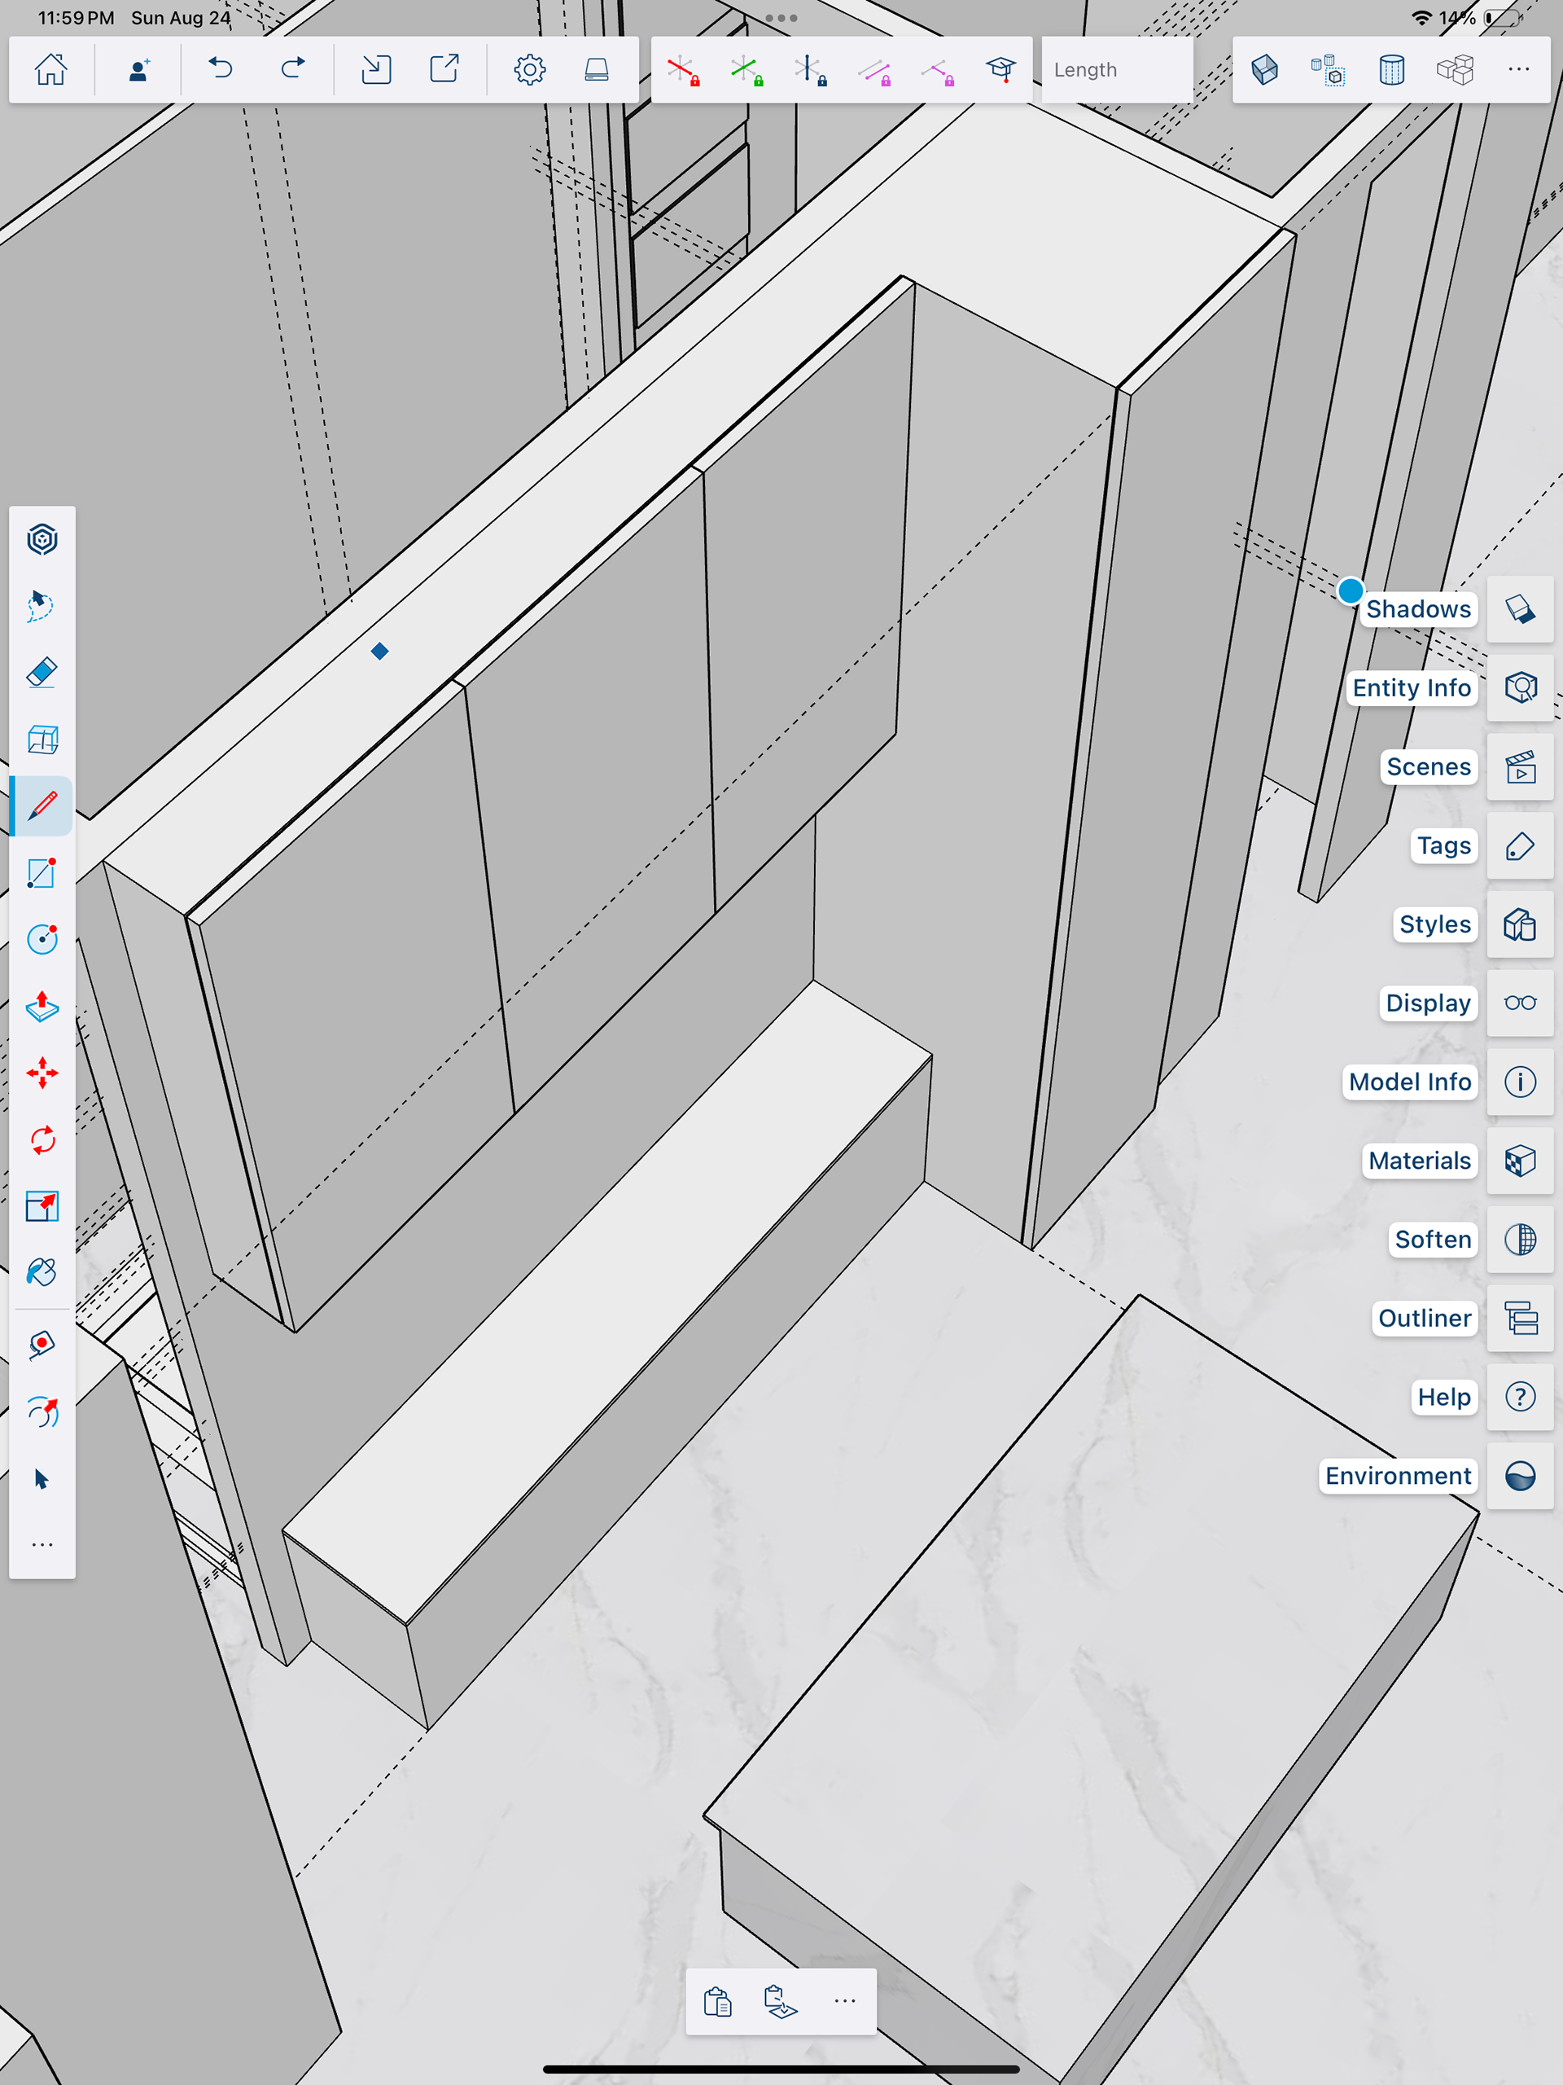Select the Push/Pull tool
This screenshot has height=2085, width=1563.
pos(42,1007)
